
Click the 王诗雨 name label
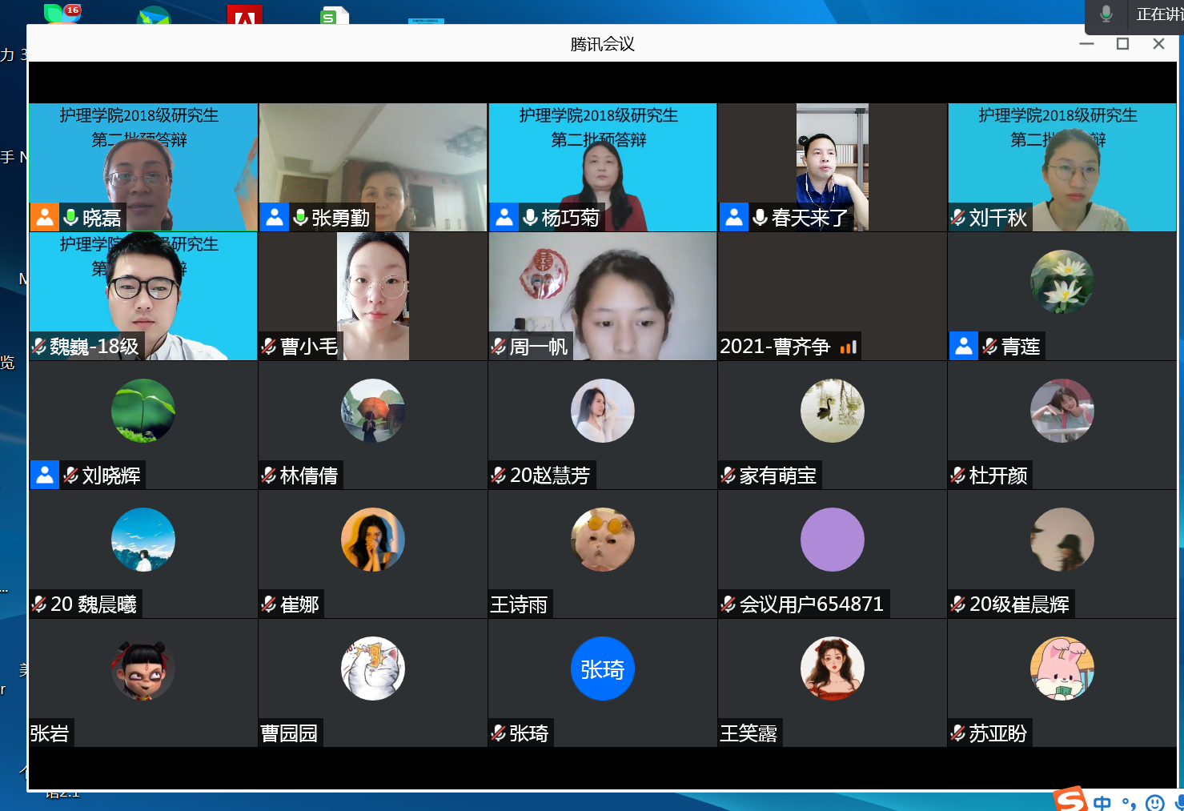tap(520, 604)
